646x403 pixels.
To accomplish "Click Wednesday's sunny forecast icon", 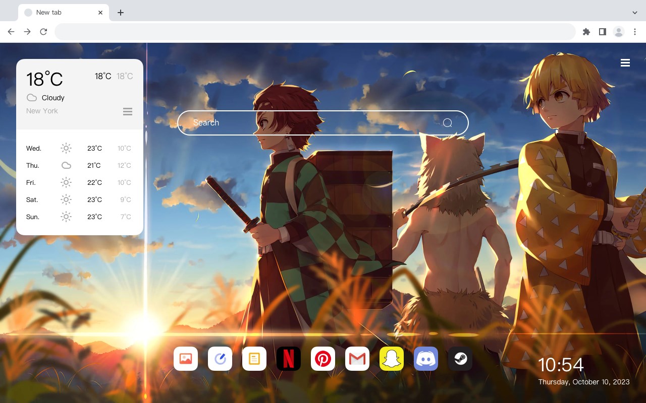I will (x=66, y=148).
